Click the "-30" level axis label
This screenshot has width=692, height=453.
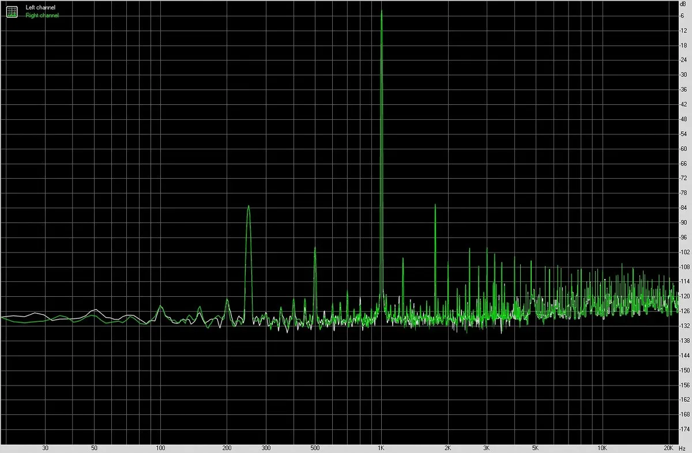685,74
